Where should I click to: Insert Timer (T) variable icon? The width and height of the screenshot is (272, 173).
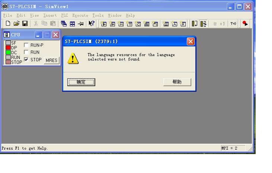[129, 24]
